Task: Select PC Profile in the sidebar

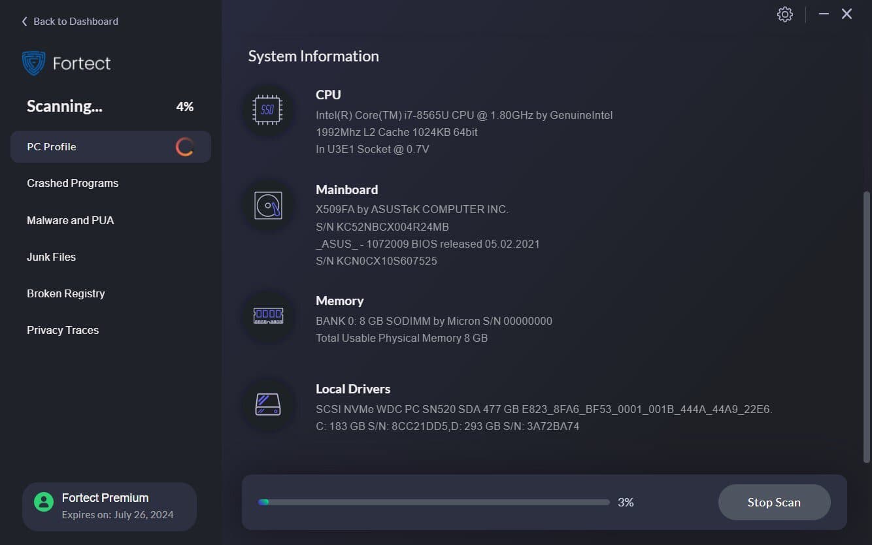Action: [x=52, y=147]
